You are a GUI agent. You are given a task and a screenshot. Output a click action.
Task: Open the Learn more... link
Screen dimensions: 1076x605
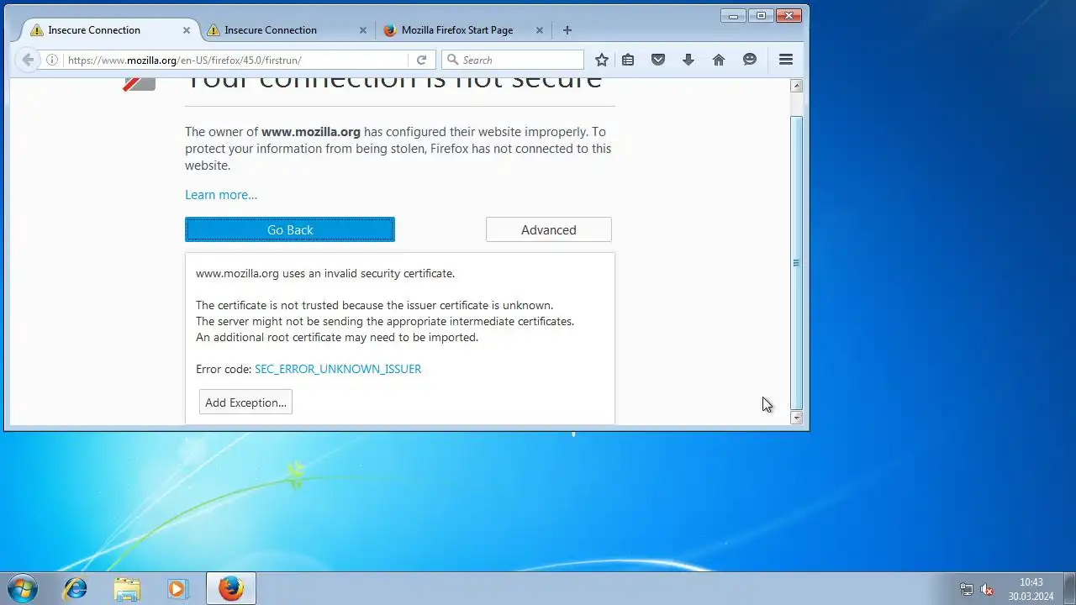coord(221,195)
